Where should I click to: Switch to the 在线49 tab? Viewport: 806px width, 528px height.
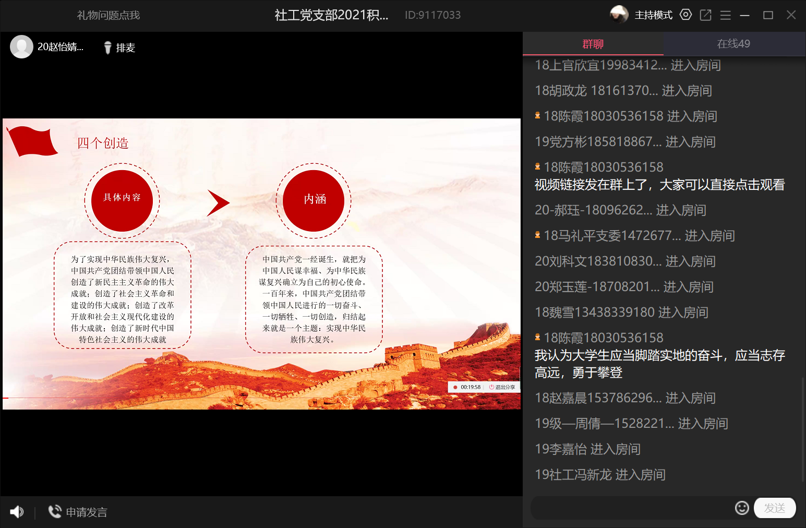733,44
